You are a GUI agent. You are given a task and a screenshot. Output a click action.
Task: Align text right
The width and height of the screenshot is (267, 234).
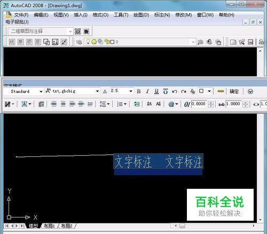(x=72, y=104)
